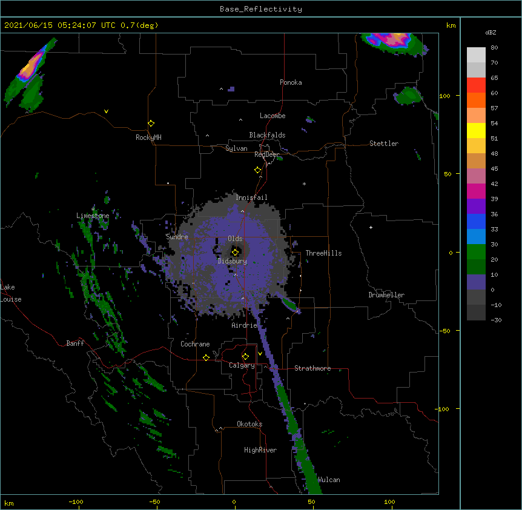Click the Okotoks city label
This screenshot has height=510, width=522.
point(249,424)
